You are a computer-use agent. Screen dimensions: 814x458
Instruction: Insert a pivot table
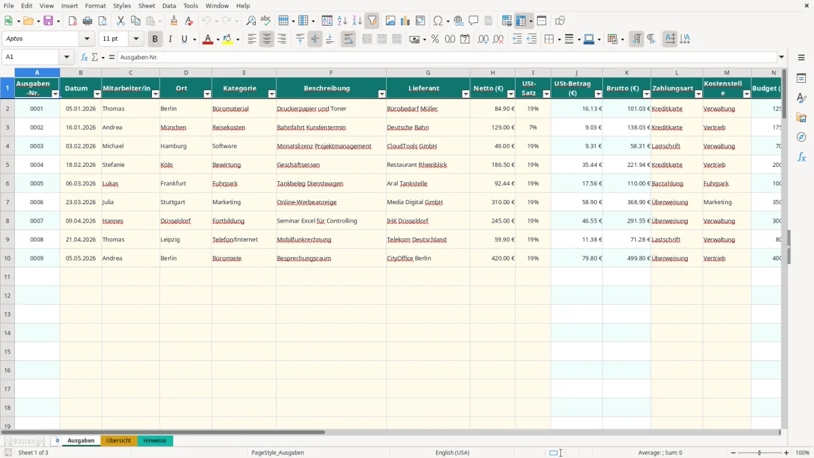point(421,21)
